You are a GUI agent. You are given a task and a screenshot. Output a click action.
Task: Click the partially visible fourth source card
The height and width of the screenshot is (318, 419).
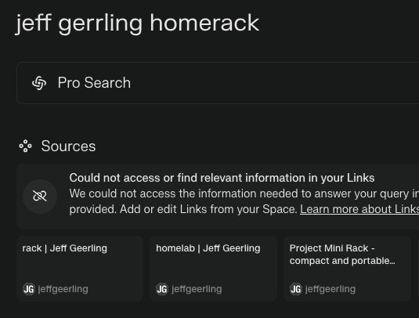click(x=417, y=269)
